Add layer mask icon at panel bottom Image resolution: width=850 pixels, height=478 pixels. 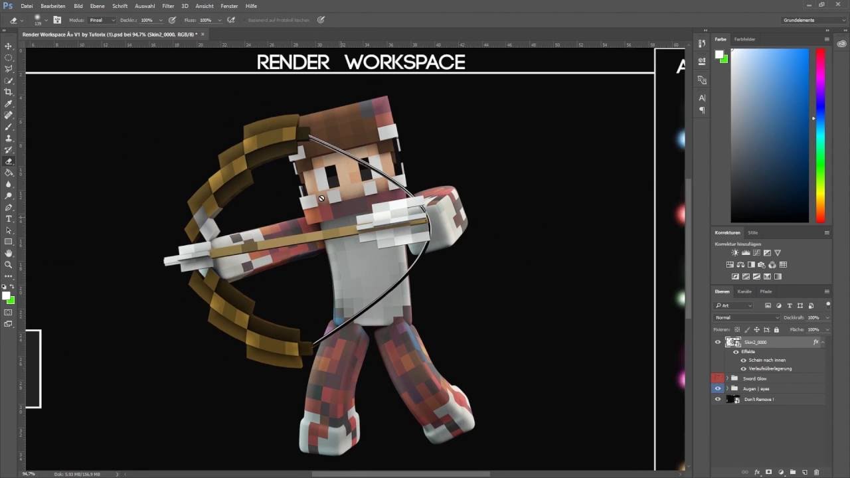pos(769,472)
